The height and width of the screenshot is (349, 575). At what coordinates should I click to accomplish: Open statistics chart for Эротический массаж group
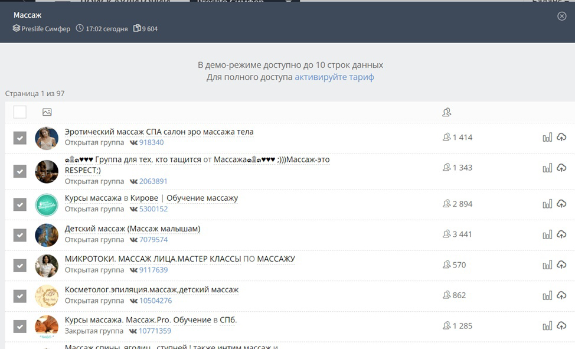coord(547,138)
